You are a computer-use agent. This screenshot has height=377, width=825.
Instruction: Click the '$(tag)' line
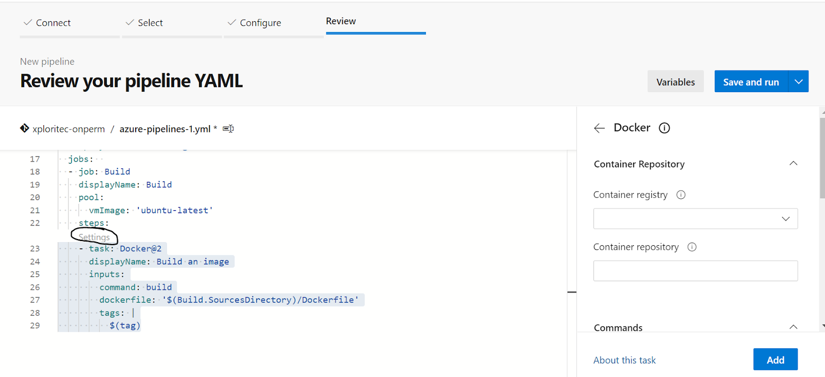tap(125, 325)
